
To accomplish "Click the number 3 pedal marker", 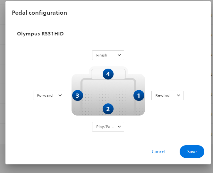I will pyautogui.click(x=78, y=95).
